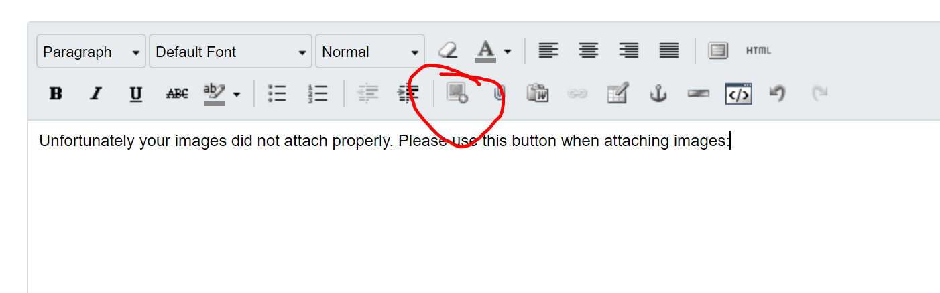Viewport: 940px width, 293px height.
Task: Open the insert table icon
Action: [618, 94]
